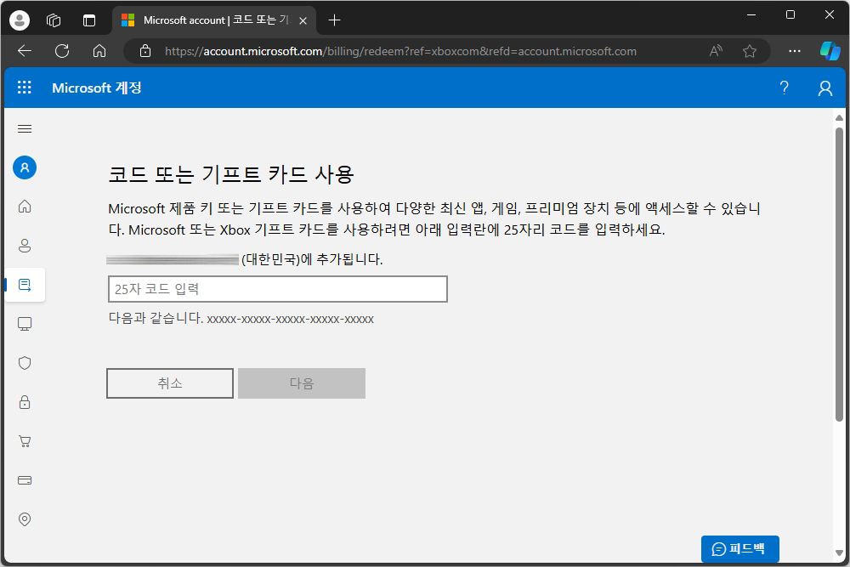The width and height of the screenshot is (850, 567).
Task: Open the workspaces icon in title bar
Action: pyautogui.click(x=54, y=20)
